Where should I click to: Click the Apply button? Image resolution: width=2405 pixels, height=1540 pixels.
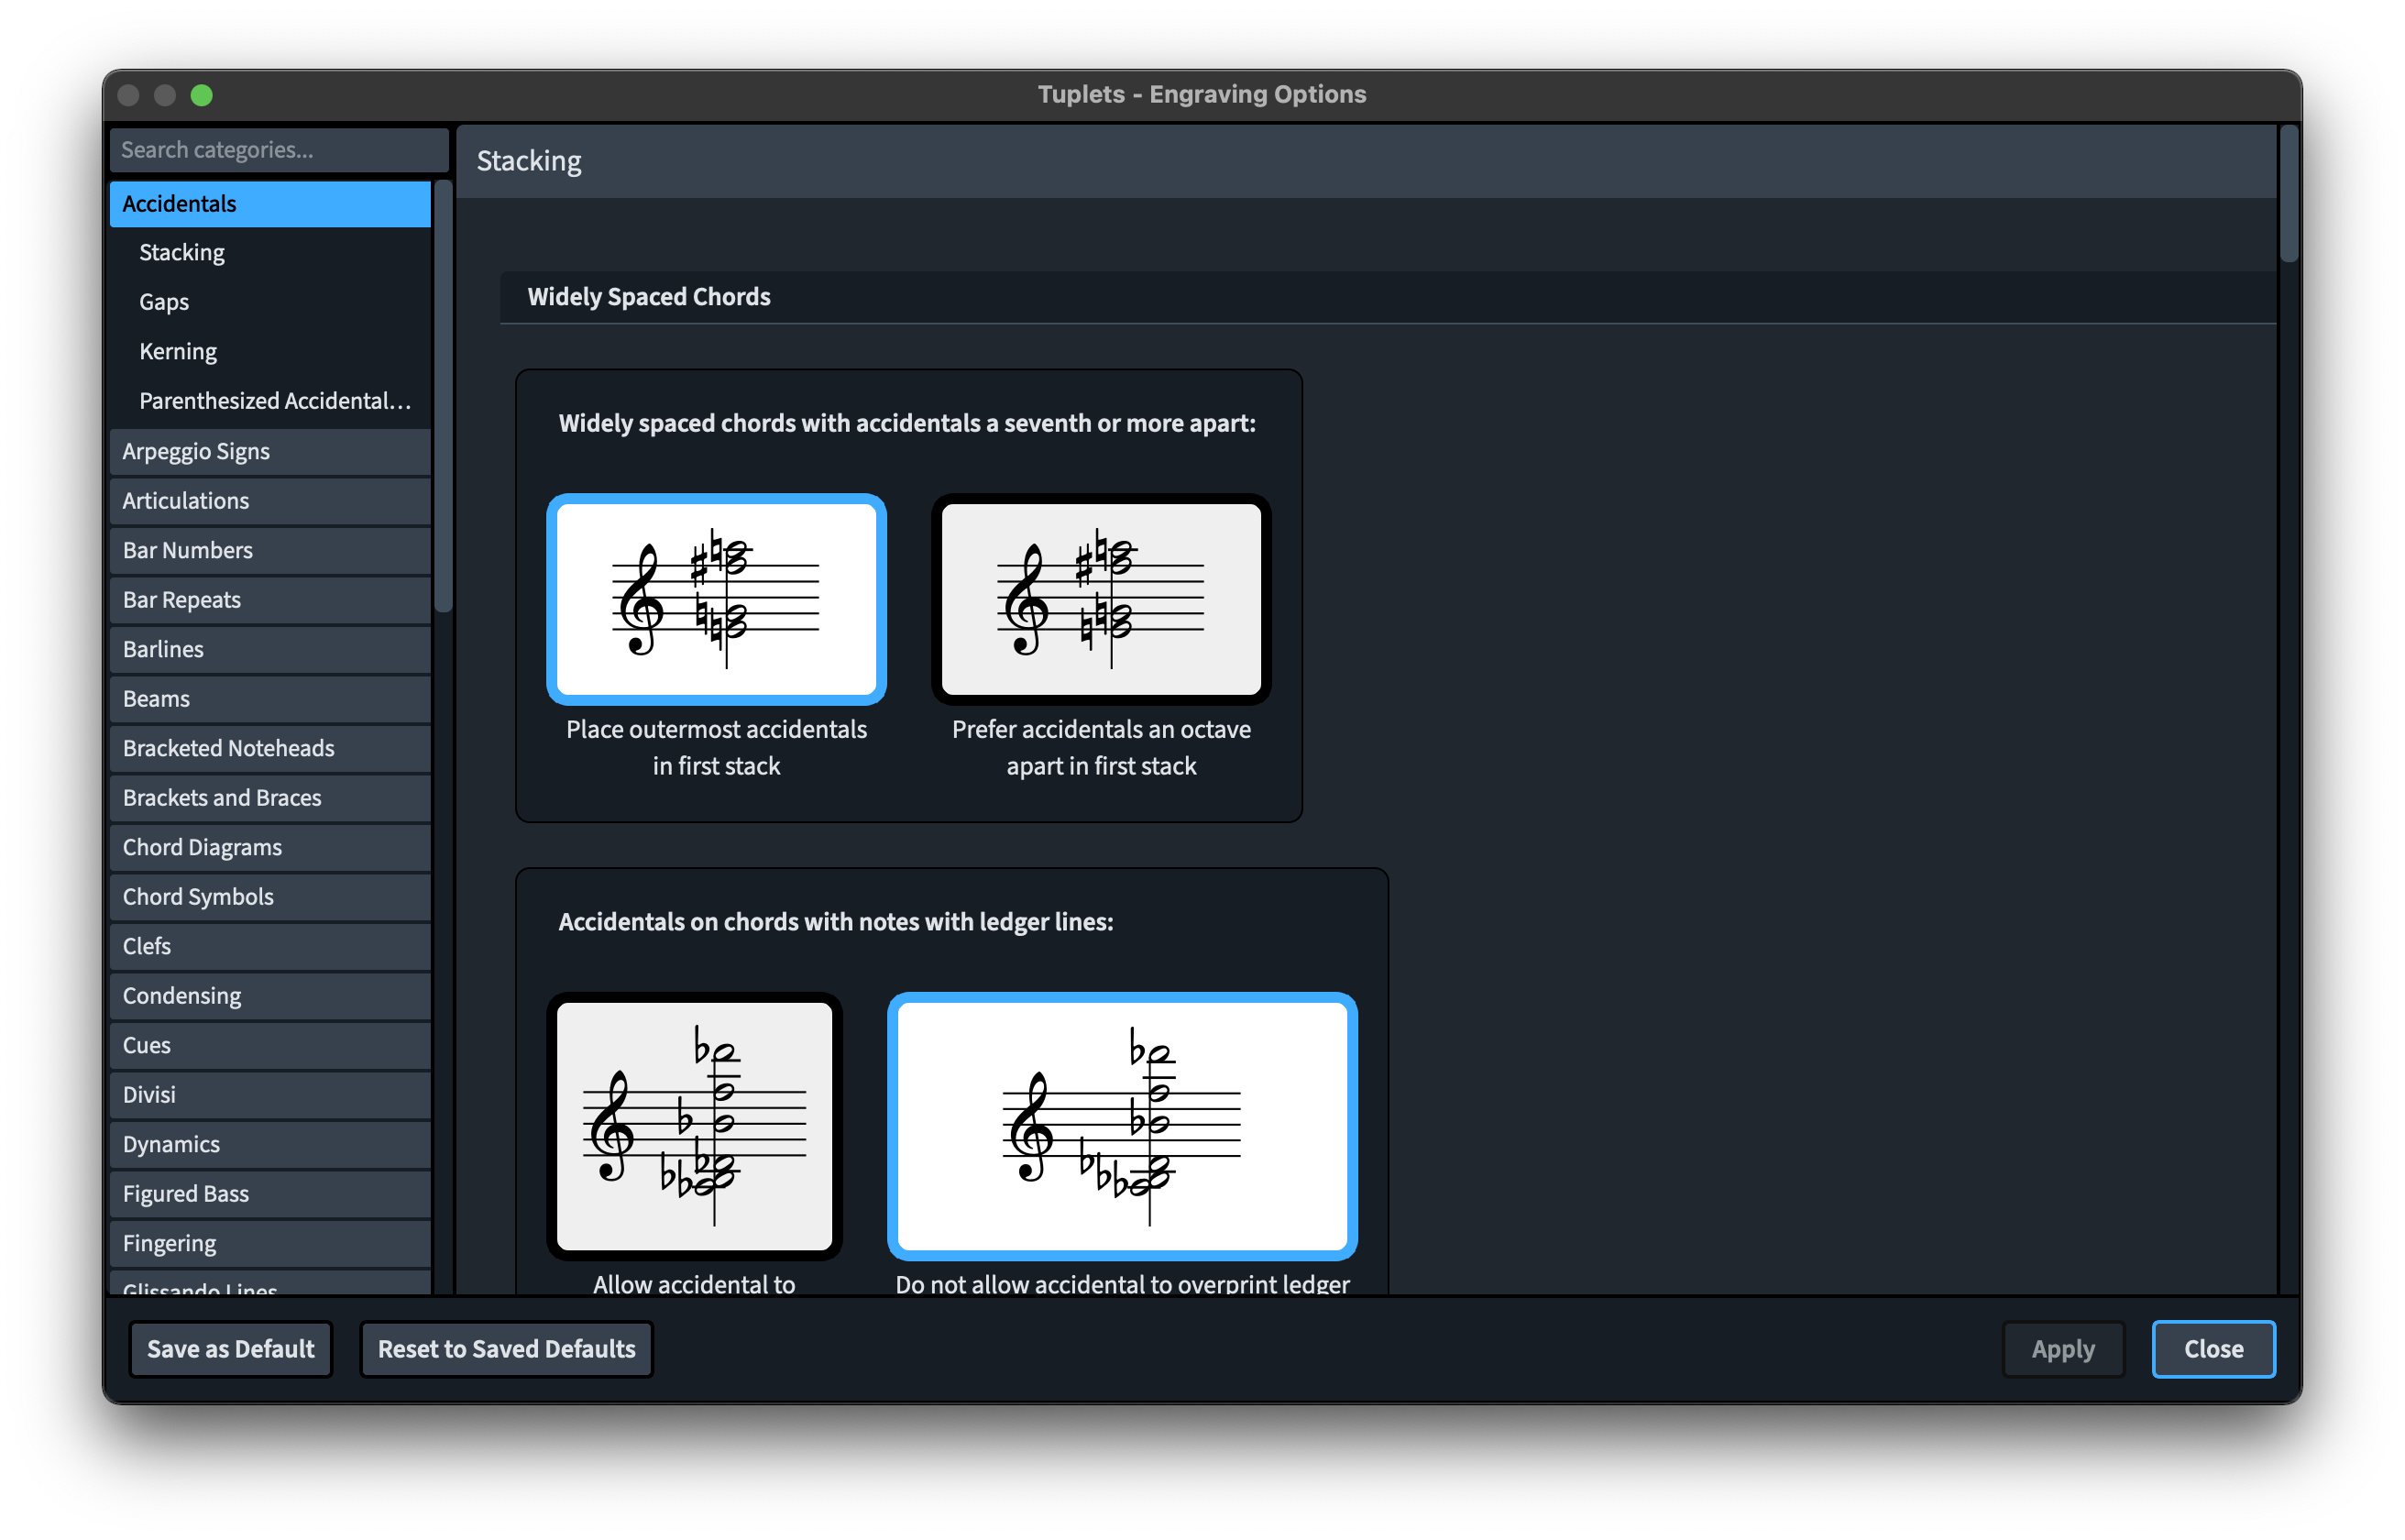(2062, 1349)
